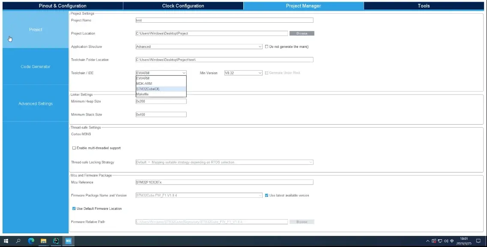Screen dimensions: 487x247
Task: Open Windows taskbar search
Action: [18, 241]
